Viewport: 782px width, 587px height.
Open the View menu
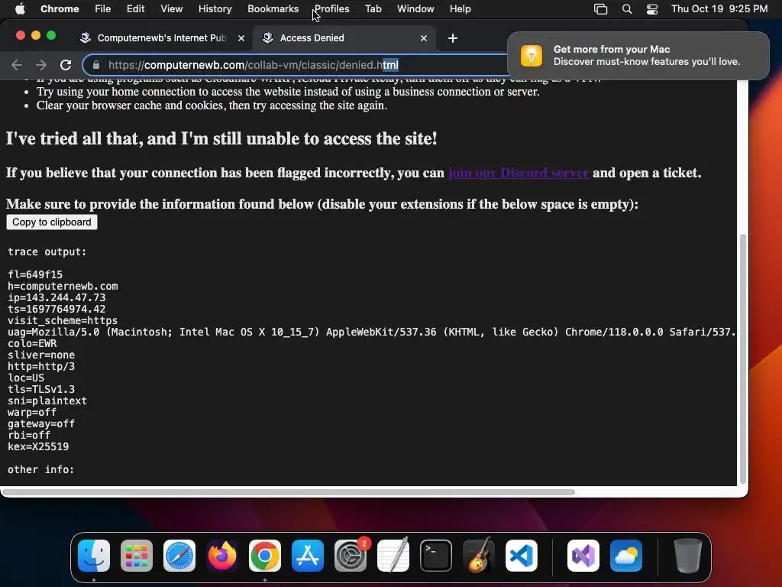tap(171, 8)
